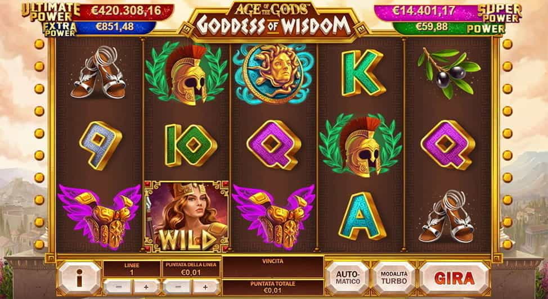
Task: Click the gray 9 symbol
Action: click(x=101, y=146)
